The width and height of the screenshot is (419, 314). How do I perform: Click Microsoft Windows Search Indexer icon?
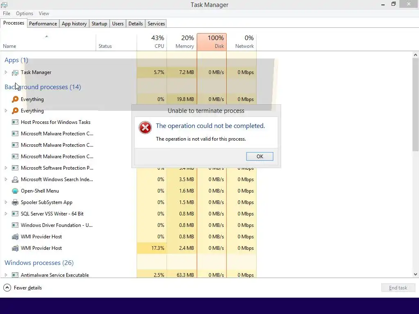tap(15, 179)
